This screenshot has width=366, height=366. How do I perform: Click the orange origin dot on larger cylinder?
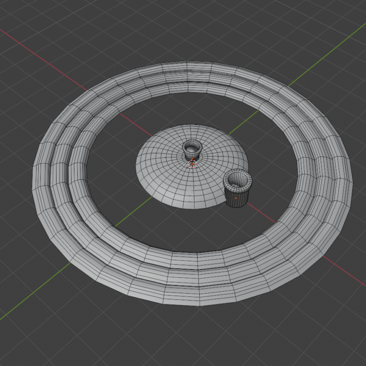click(x=235, y=197)
